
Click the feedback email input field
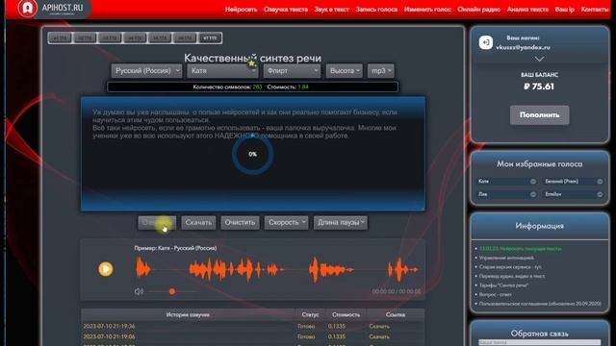(x=539, y=342)
